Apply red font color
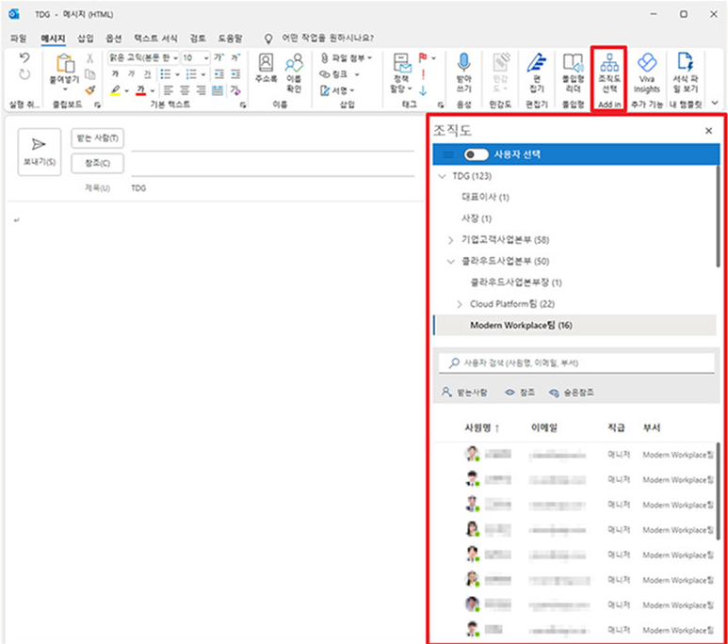Image resolution: width=728 pixels, height=644 pixels. pos(141,90)
